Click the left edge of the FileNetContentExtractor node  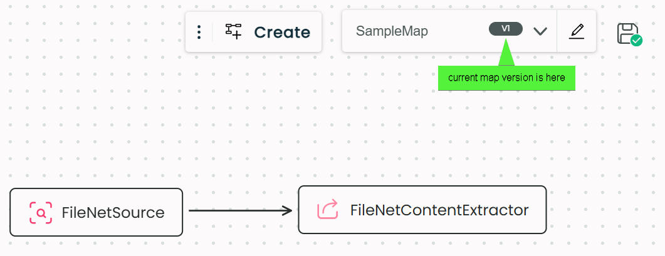click(299, 210)
